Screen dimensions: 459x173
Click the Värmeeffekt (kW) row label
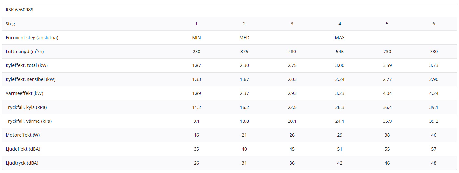click(x=24, y=93)
